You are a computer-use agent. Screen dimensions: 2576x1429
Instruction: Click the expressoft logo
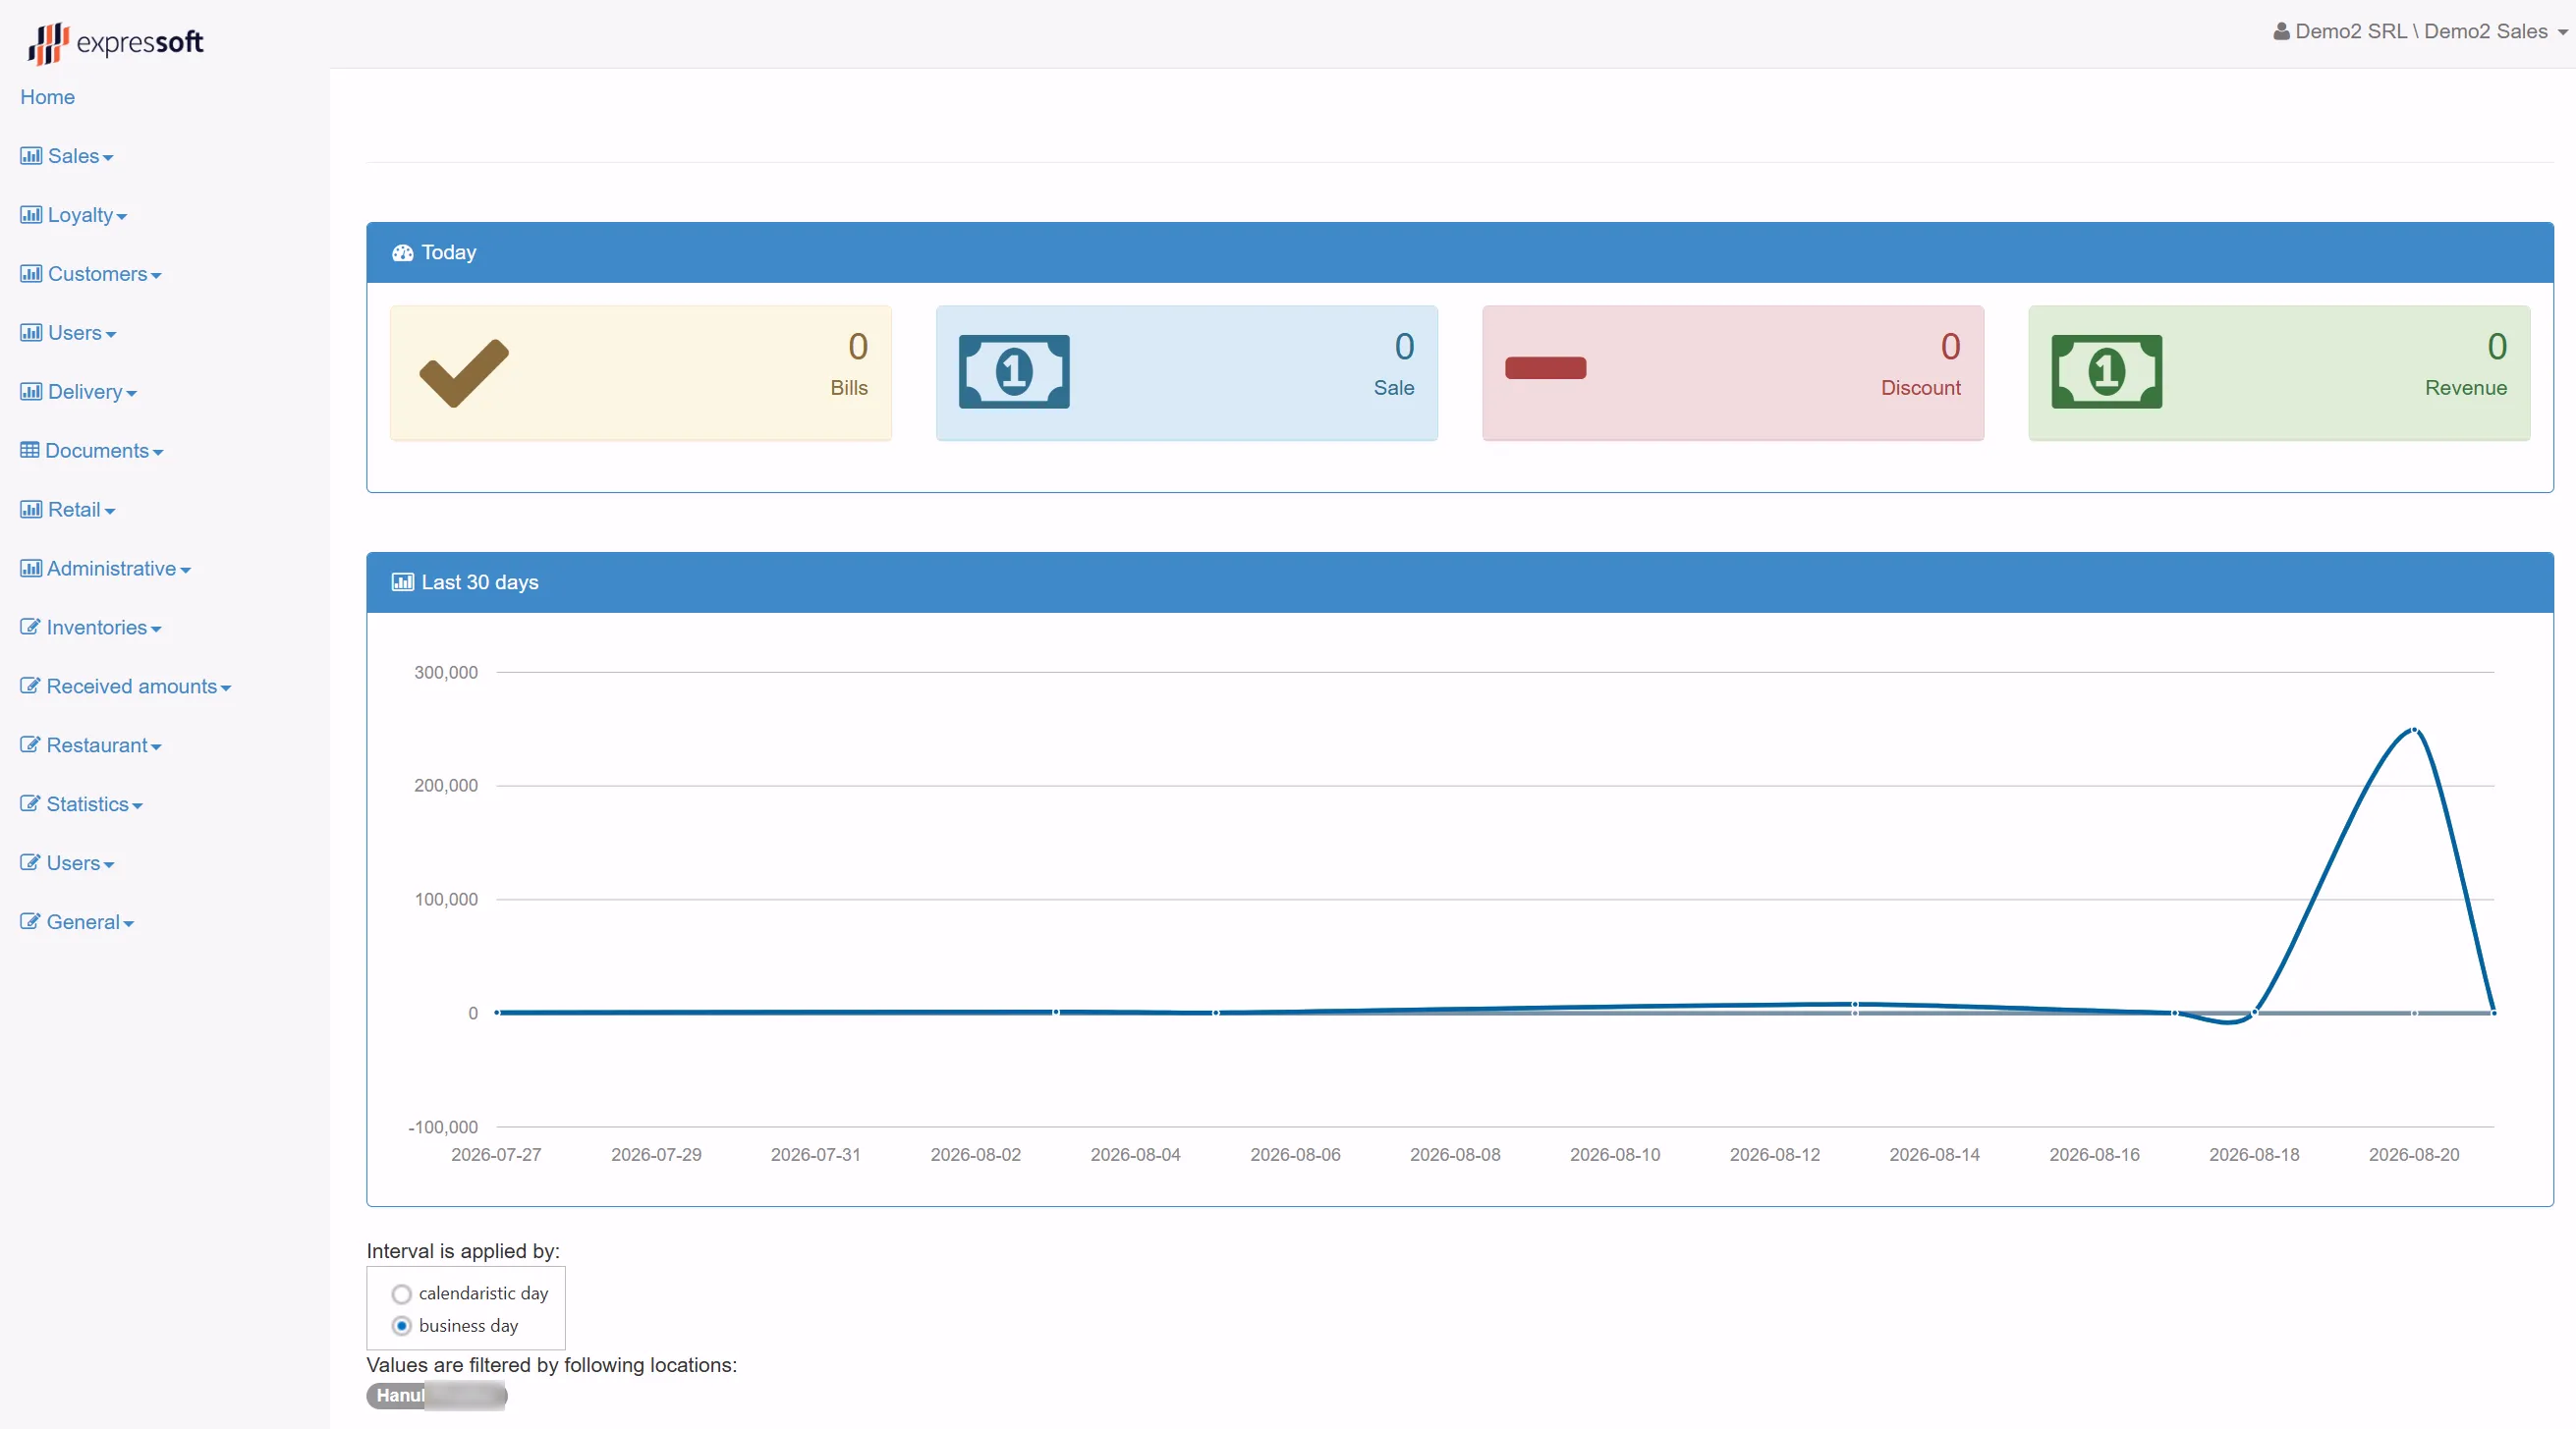click(x=116, y=43)
